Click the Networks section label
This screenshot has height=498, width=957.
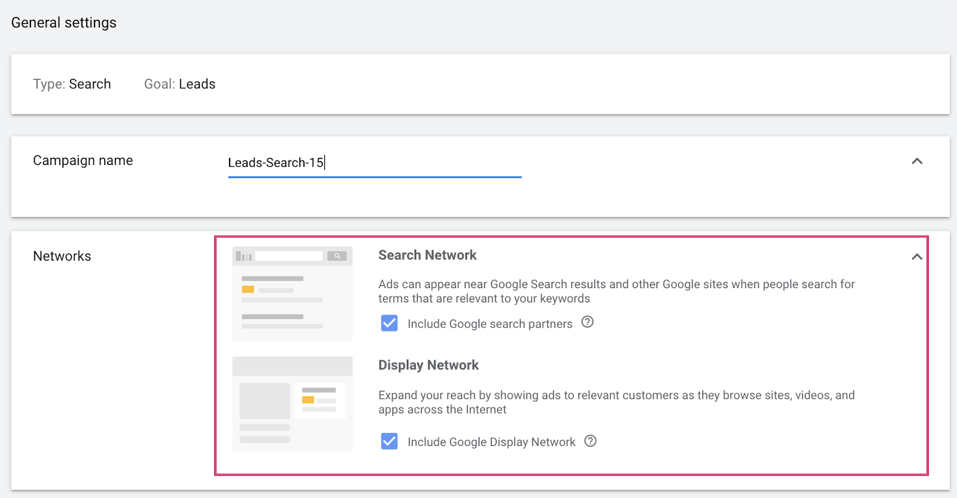point(62,256)
